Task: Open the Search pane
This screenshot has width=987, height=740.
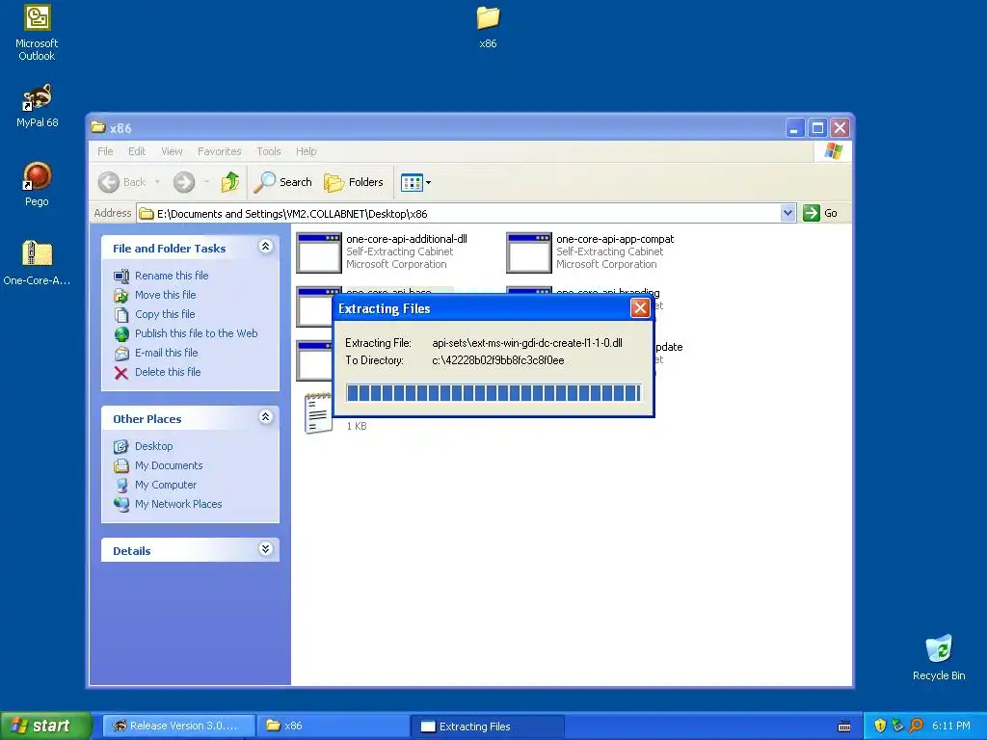Action: click(282, 182)
